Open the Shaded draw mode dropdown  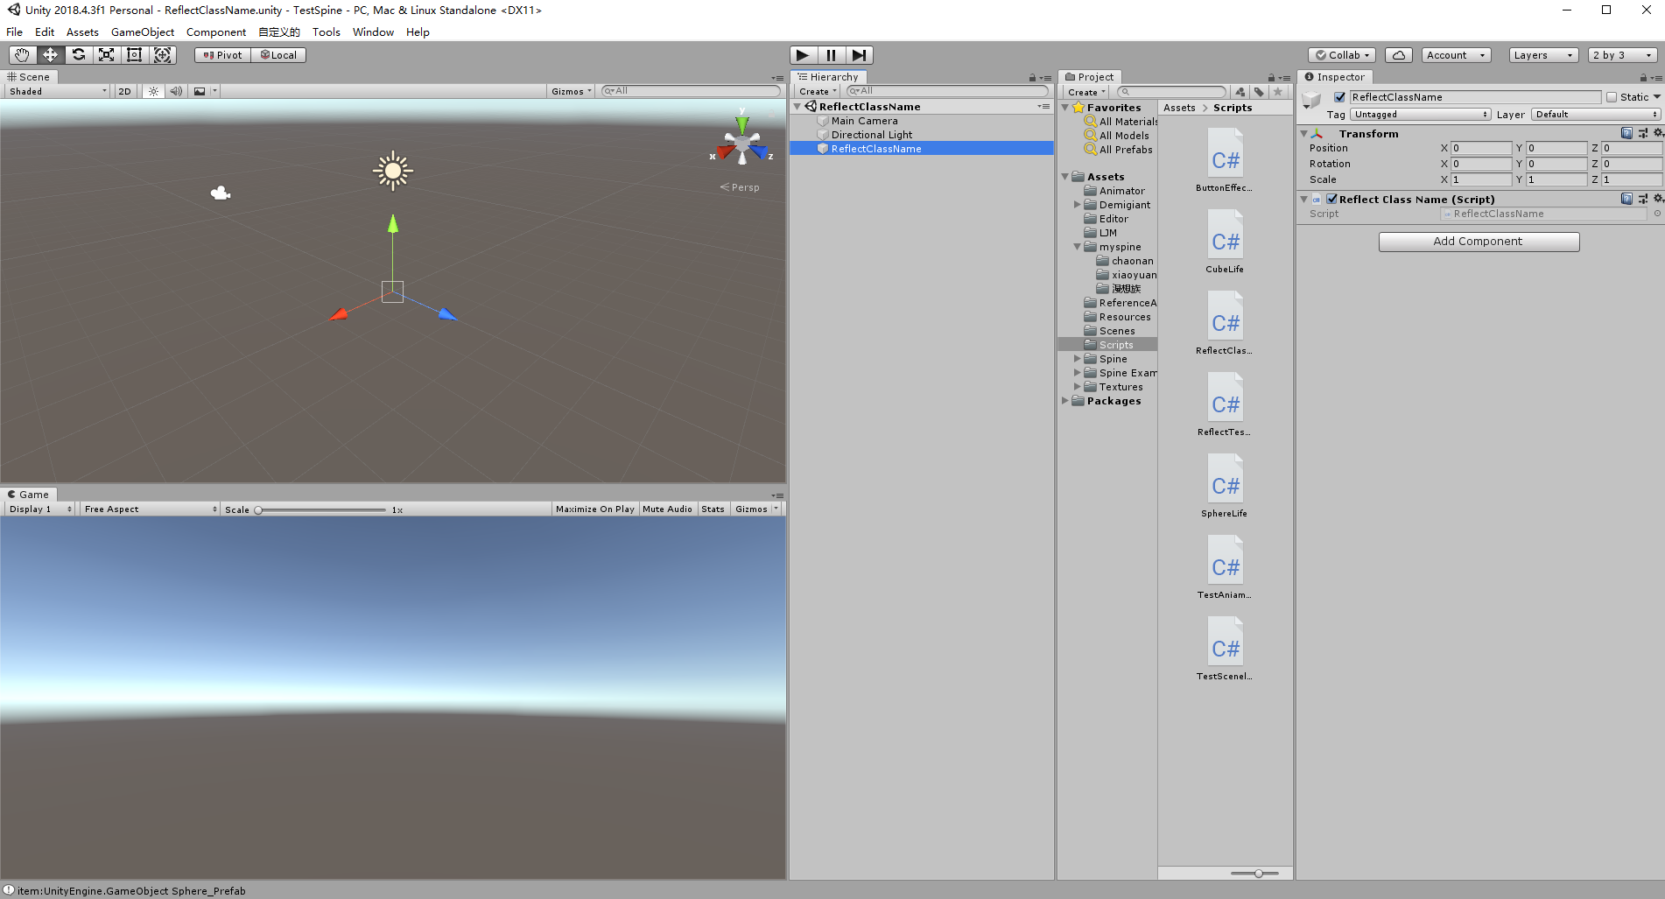[57, 91]
